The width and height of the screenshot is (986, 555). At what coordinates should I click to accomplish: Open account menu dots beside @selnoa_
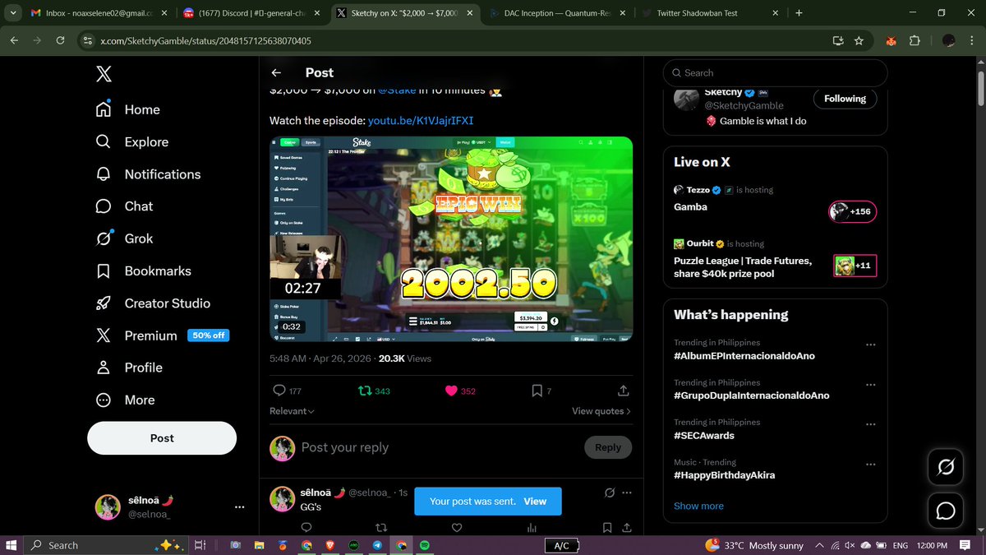click(x=239, y=507)
